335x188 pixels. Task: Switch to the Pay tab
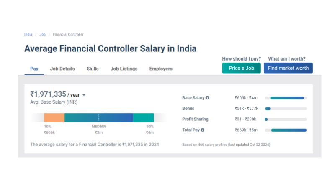34,69
